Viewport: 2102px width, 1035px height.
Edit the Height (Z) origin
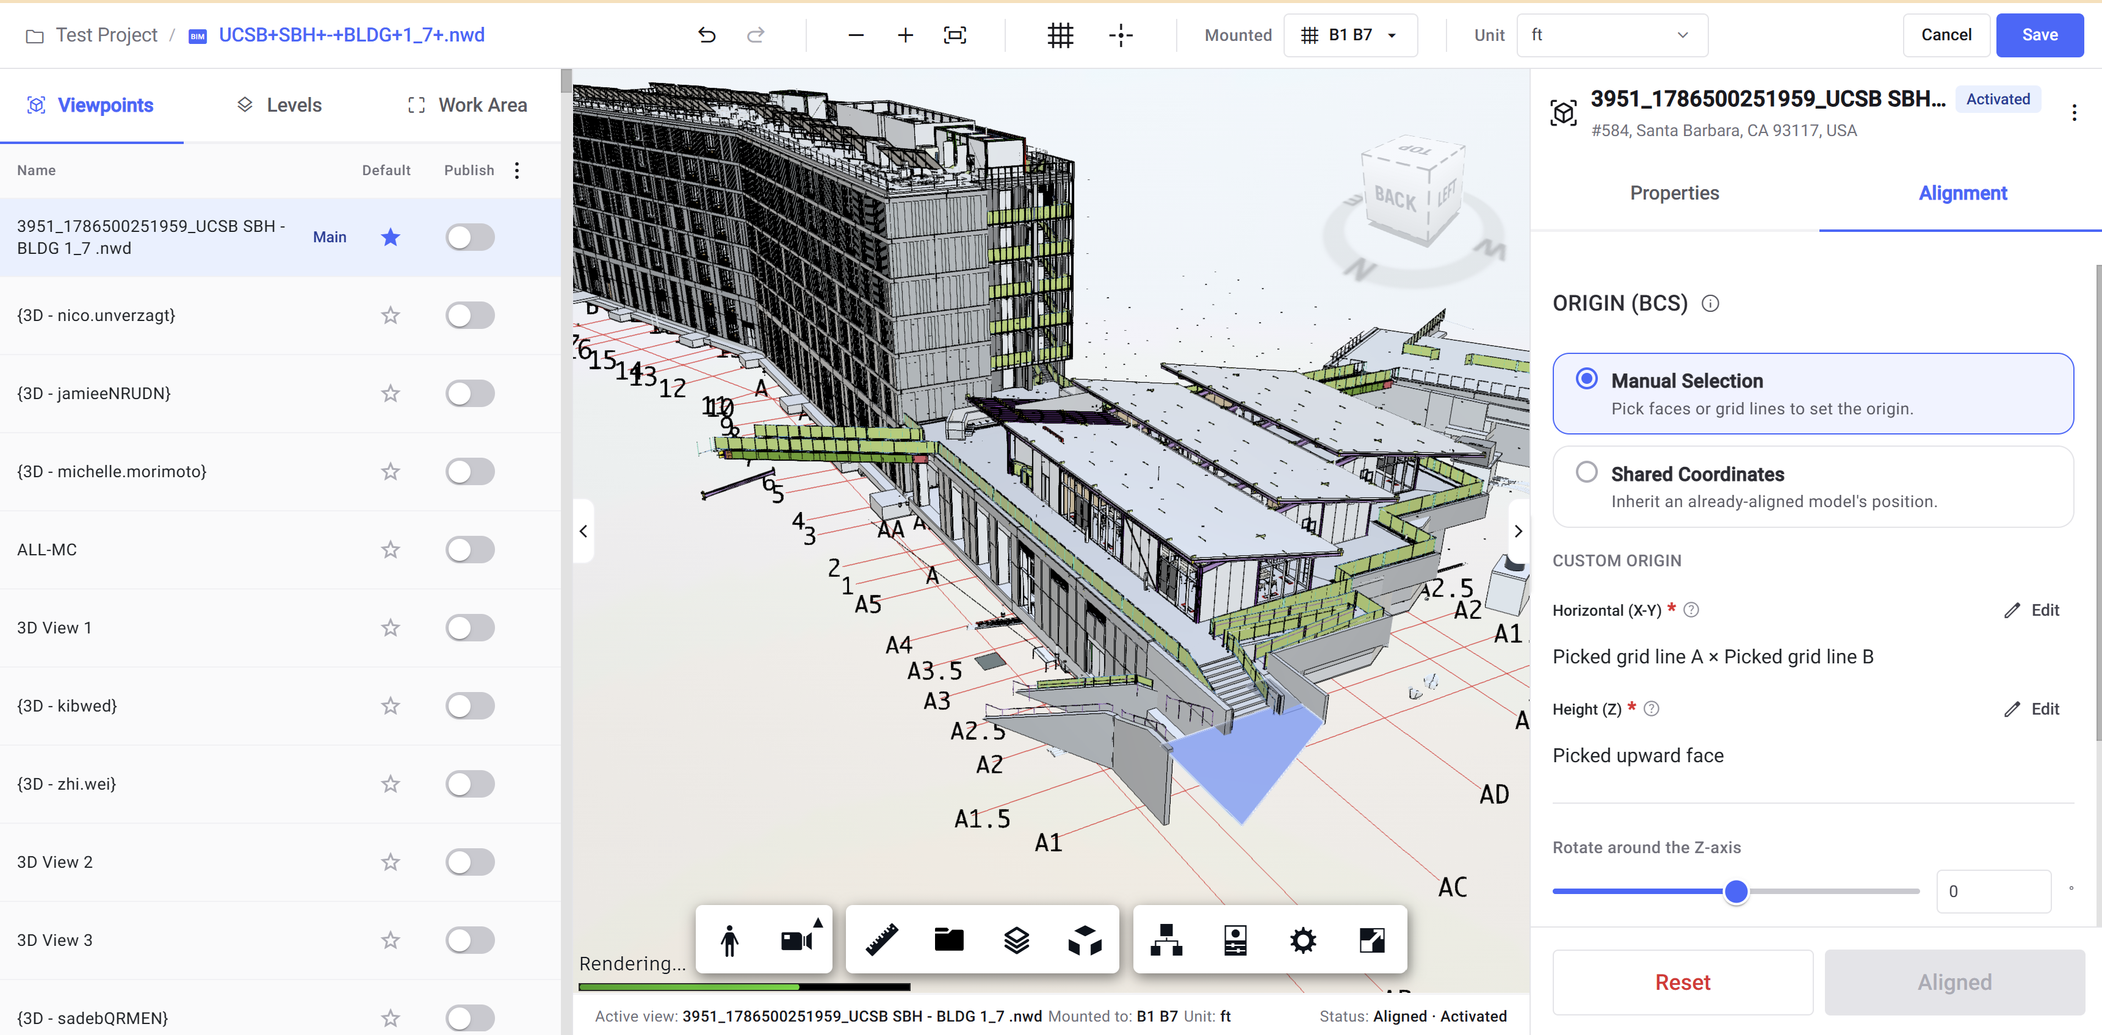coord(2032,709)
